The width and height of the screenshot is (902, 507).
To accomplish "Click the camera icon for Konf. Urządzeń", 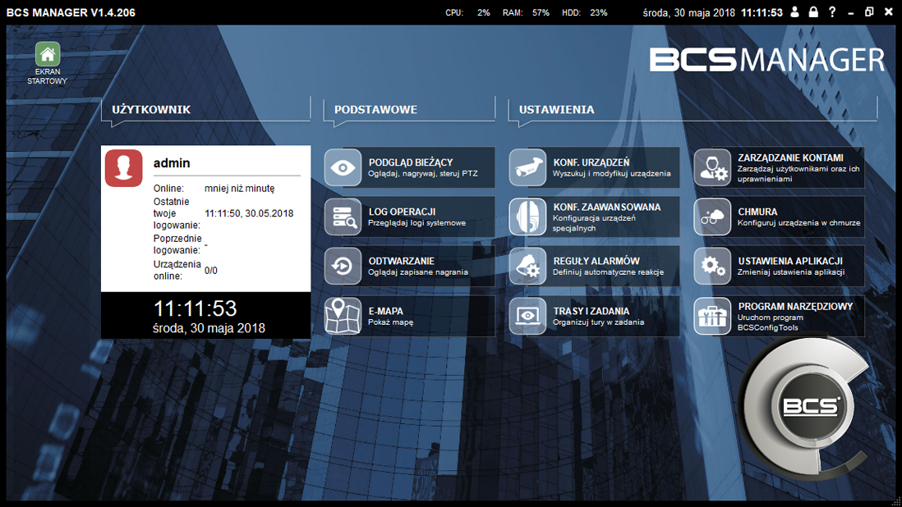I will click(527, 167).
